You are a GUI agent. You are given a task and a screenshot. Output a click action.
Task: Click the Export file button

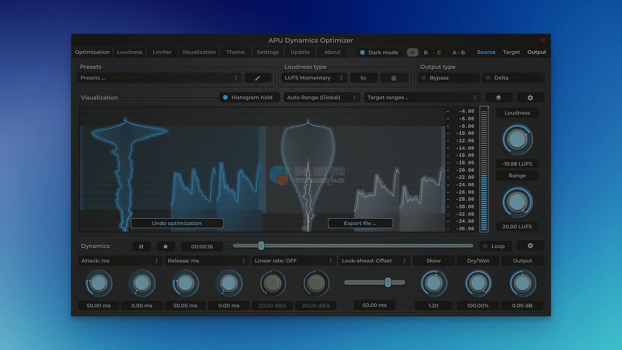360,223
